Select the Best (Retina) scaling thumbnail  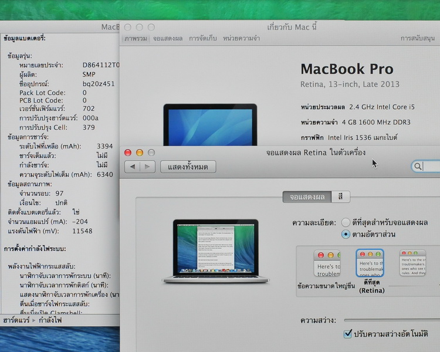[x=370, y=263]
